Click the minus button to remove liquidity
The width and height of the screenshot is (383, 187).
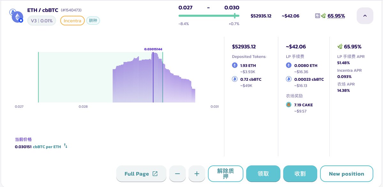(177, 174)
